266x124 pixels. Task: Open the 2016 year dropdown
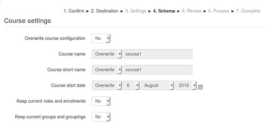[x=186, y=85]
